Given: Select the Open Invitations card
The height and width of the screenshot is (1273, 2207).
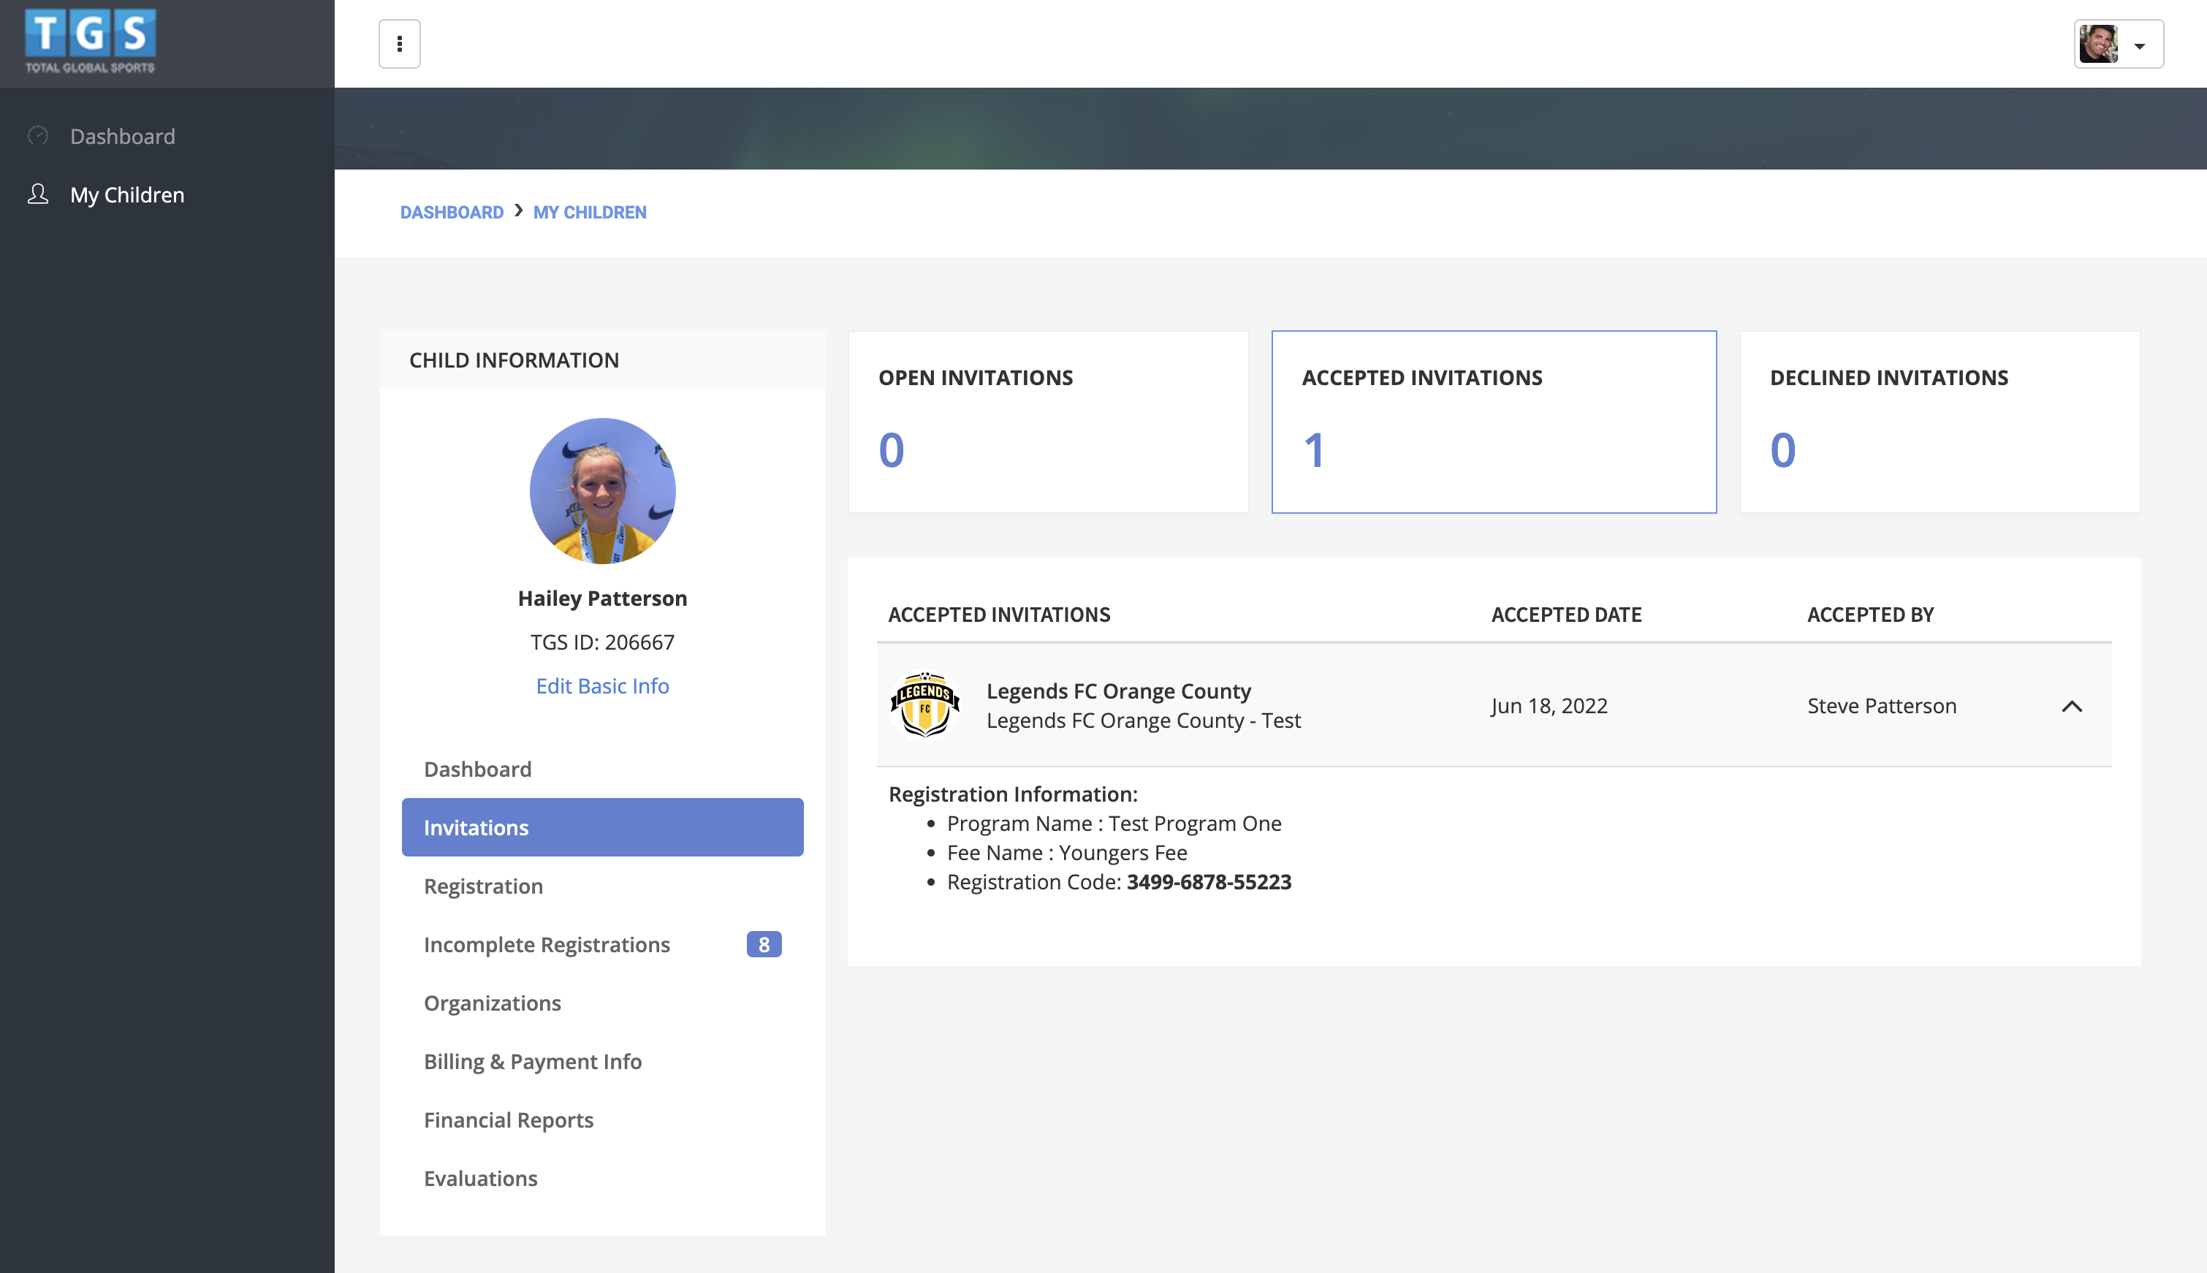Looking at the screenshot, I should (1047, 422).
